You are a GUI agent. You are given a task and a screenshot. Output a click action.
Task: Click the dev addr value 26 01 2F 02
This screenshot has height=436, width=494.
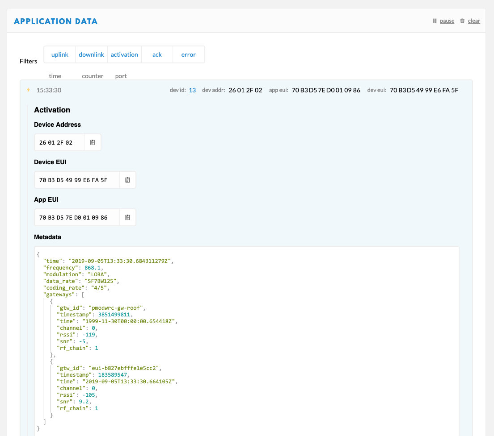pyautogui.click(x=245, y=90)
